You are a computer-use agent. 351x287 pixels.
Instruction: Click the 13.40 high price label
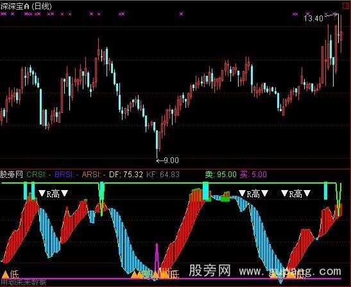click(x=313, y=18)
